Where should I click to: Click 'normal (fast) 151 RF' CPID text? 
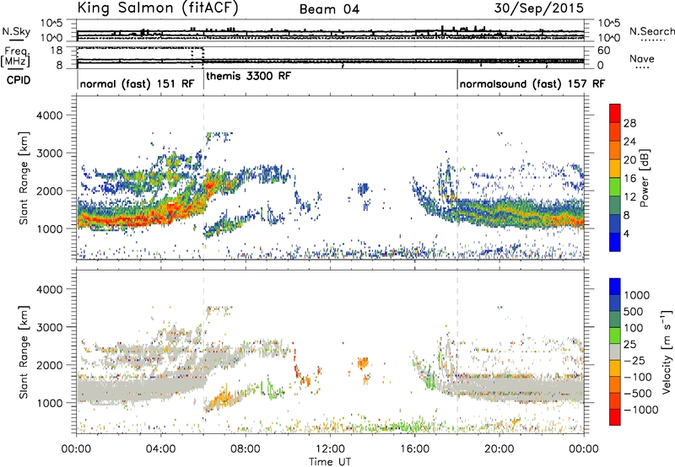pyautogui.click(x=138, y=83)
